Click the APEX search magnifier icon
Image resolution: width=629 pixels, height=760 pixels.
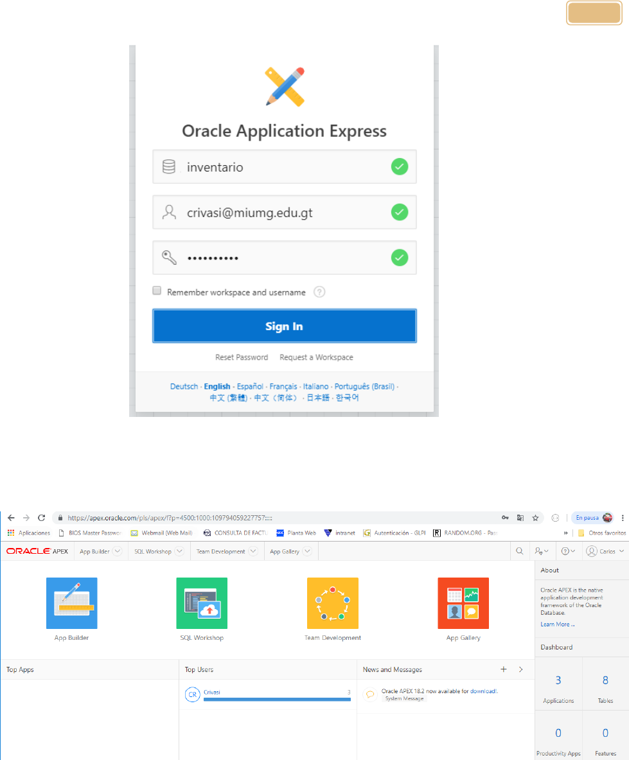[520, 551]
